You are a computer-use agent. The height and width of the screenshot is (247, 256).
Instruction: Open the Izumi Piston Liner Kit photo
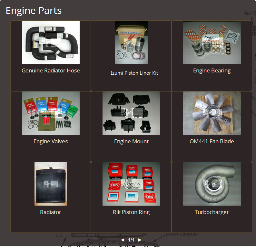(131, 42)
